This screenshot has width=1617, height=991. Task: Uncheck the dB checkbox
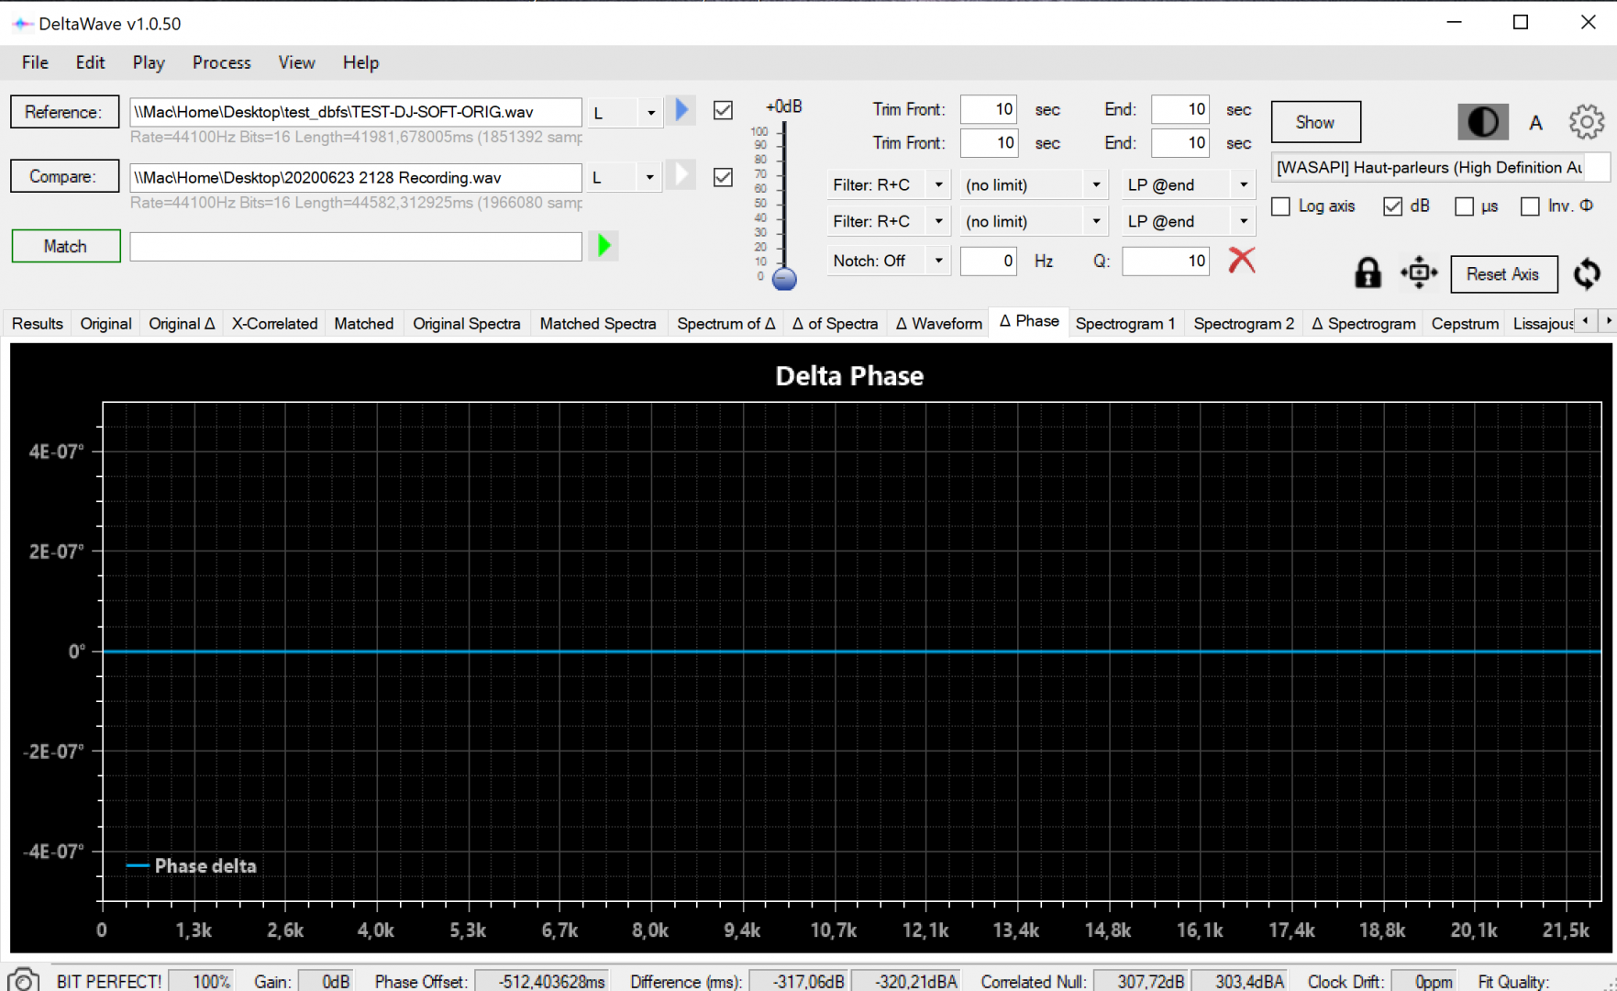pyautogui.click(x=1392, y=206)
